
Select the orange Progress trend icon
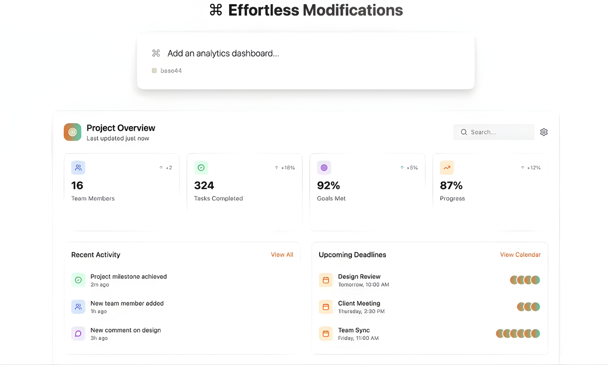point(446,168)
